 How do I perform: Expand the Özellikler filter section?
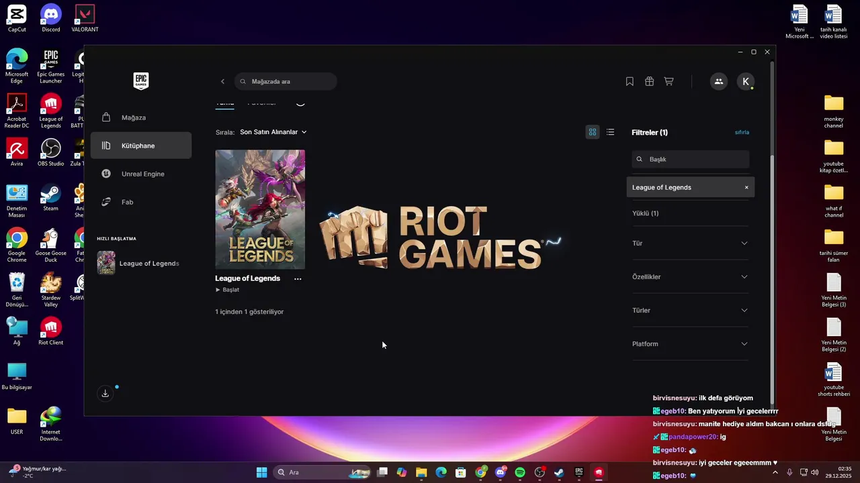coord(690,276)
